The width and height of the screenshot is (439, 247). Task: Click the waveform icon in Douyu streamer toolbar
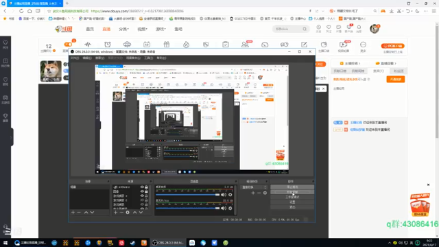(x=88, y=44)
